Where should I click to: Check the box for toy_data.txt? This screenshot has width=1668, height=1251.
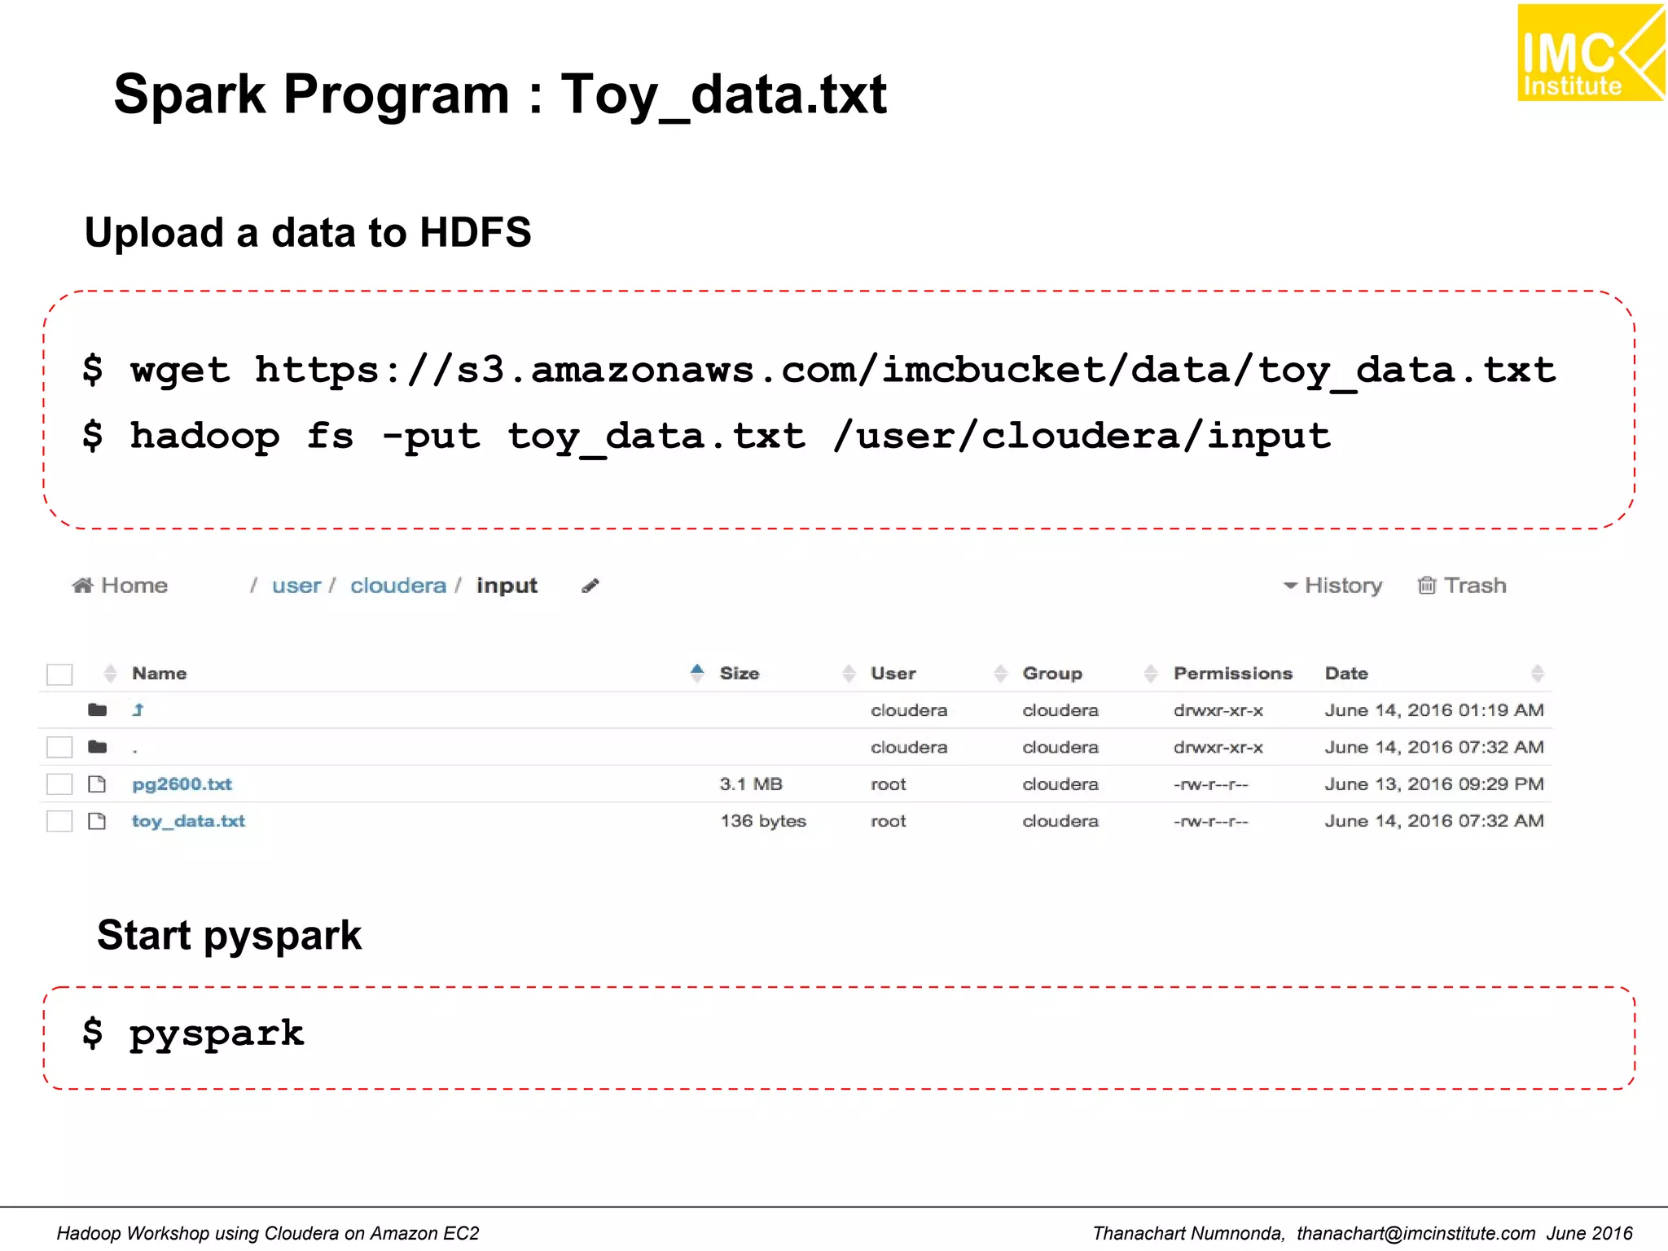tap(59, 821)
